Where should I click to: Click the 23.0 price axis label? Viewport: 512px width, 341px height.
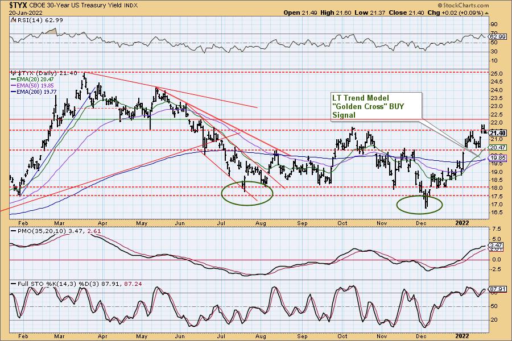point(497,106)
